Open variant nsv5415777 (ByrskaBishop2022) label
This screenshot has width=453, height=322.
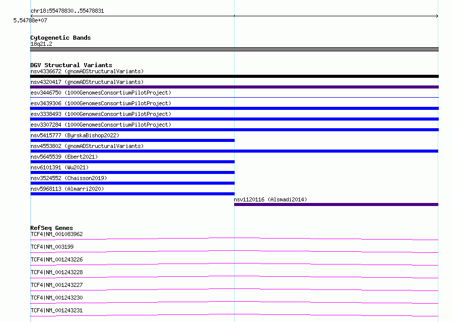75,135
